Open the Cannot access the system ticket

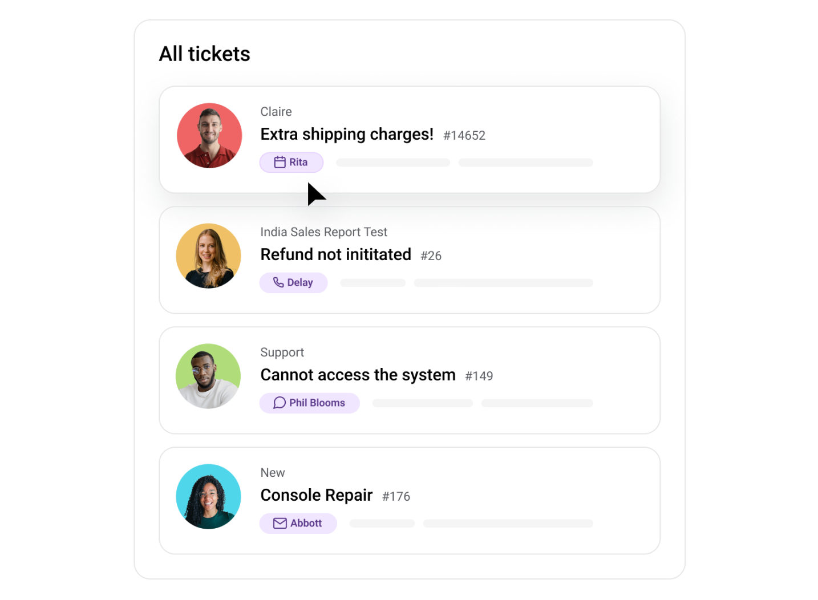(x=358, y=375)
